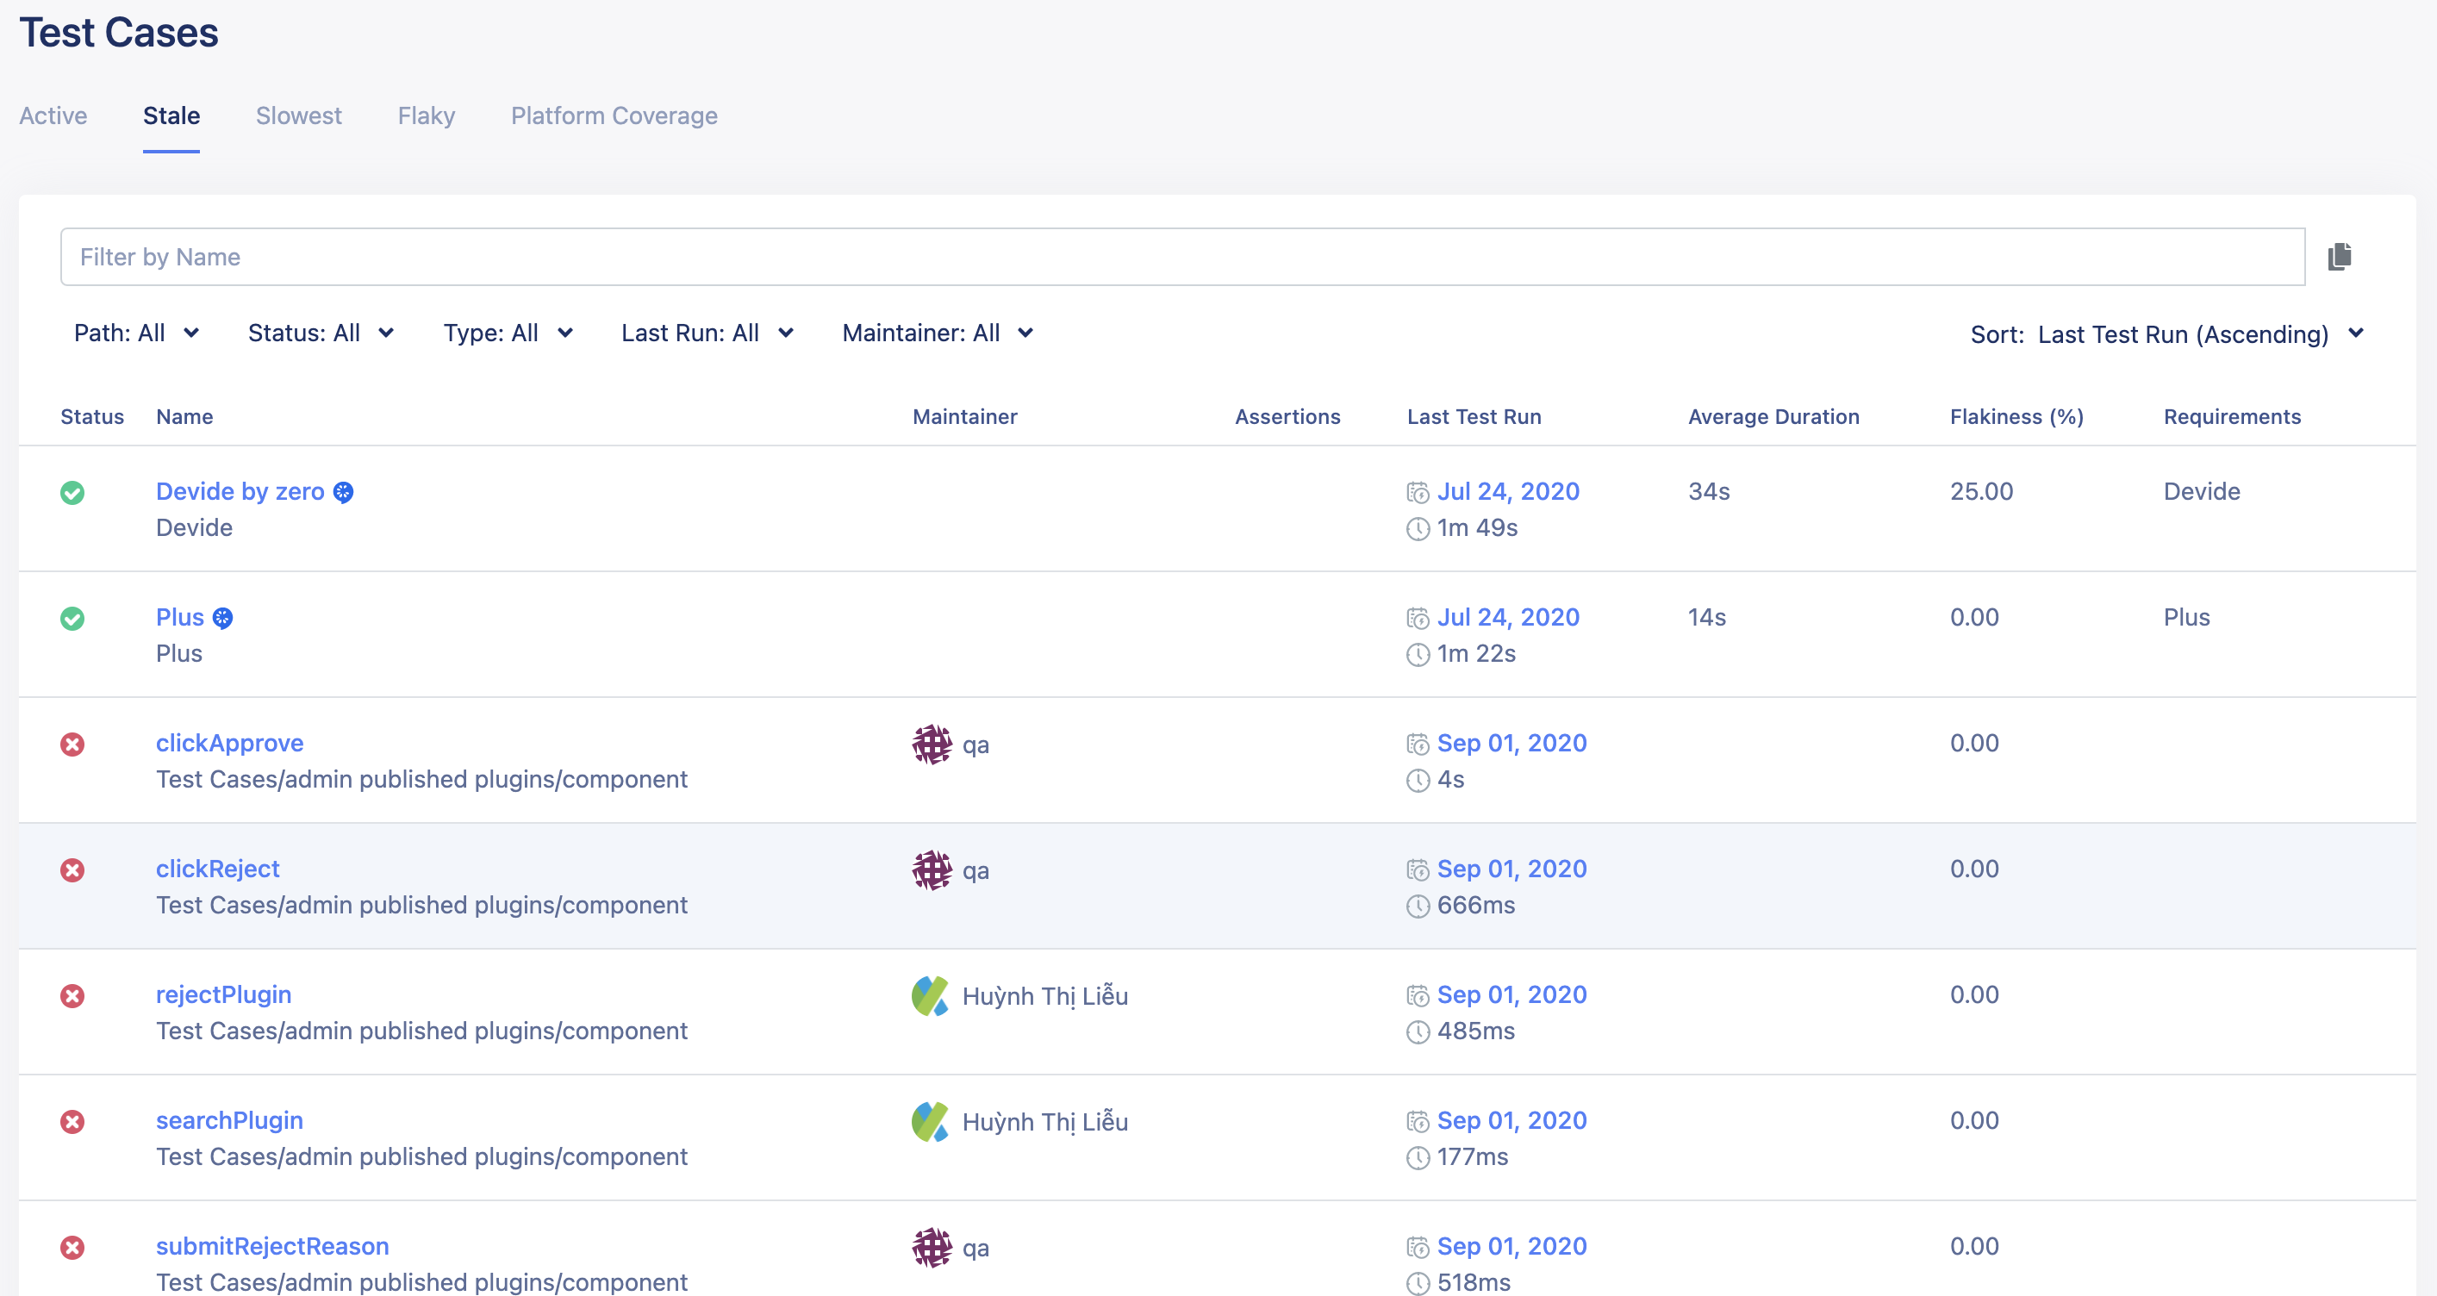Click calendar icon in submitRejectReason row

1418,1248
